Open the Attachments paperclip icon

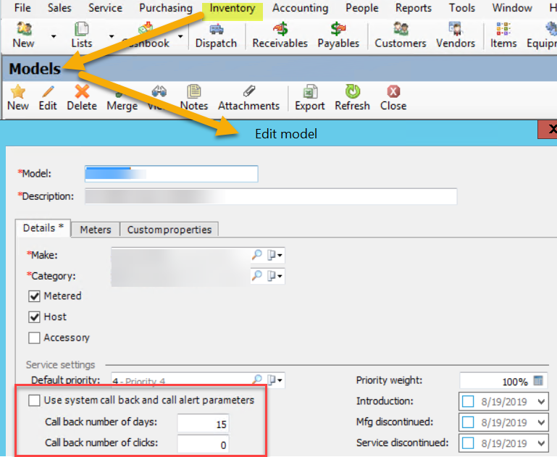pos(248,98)
